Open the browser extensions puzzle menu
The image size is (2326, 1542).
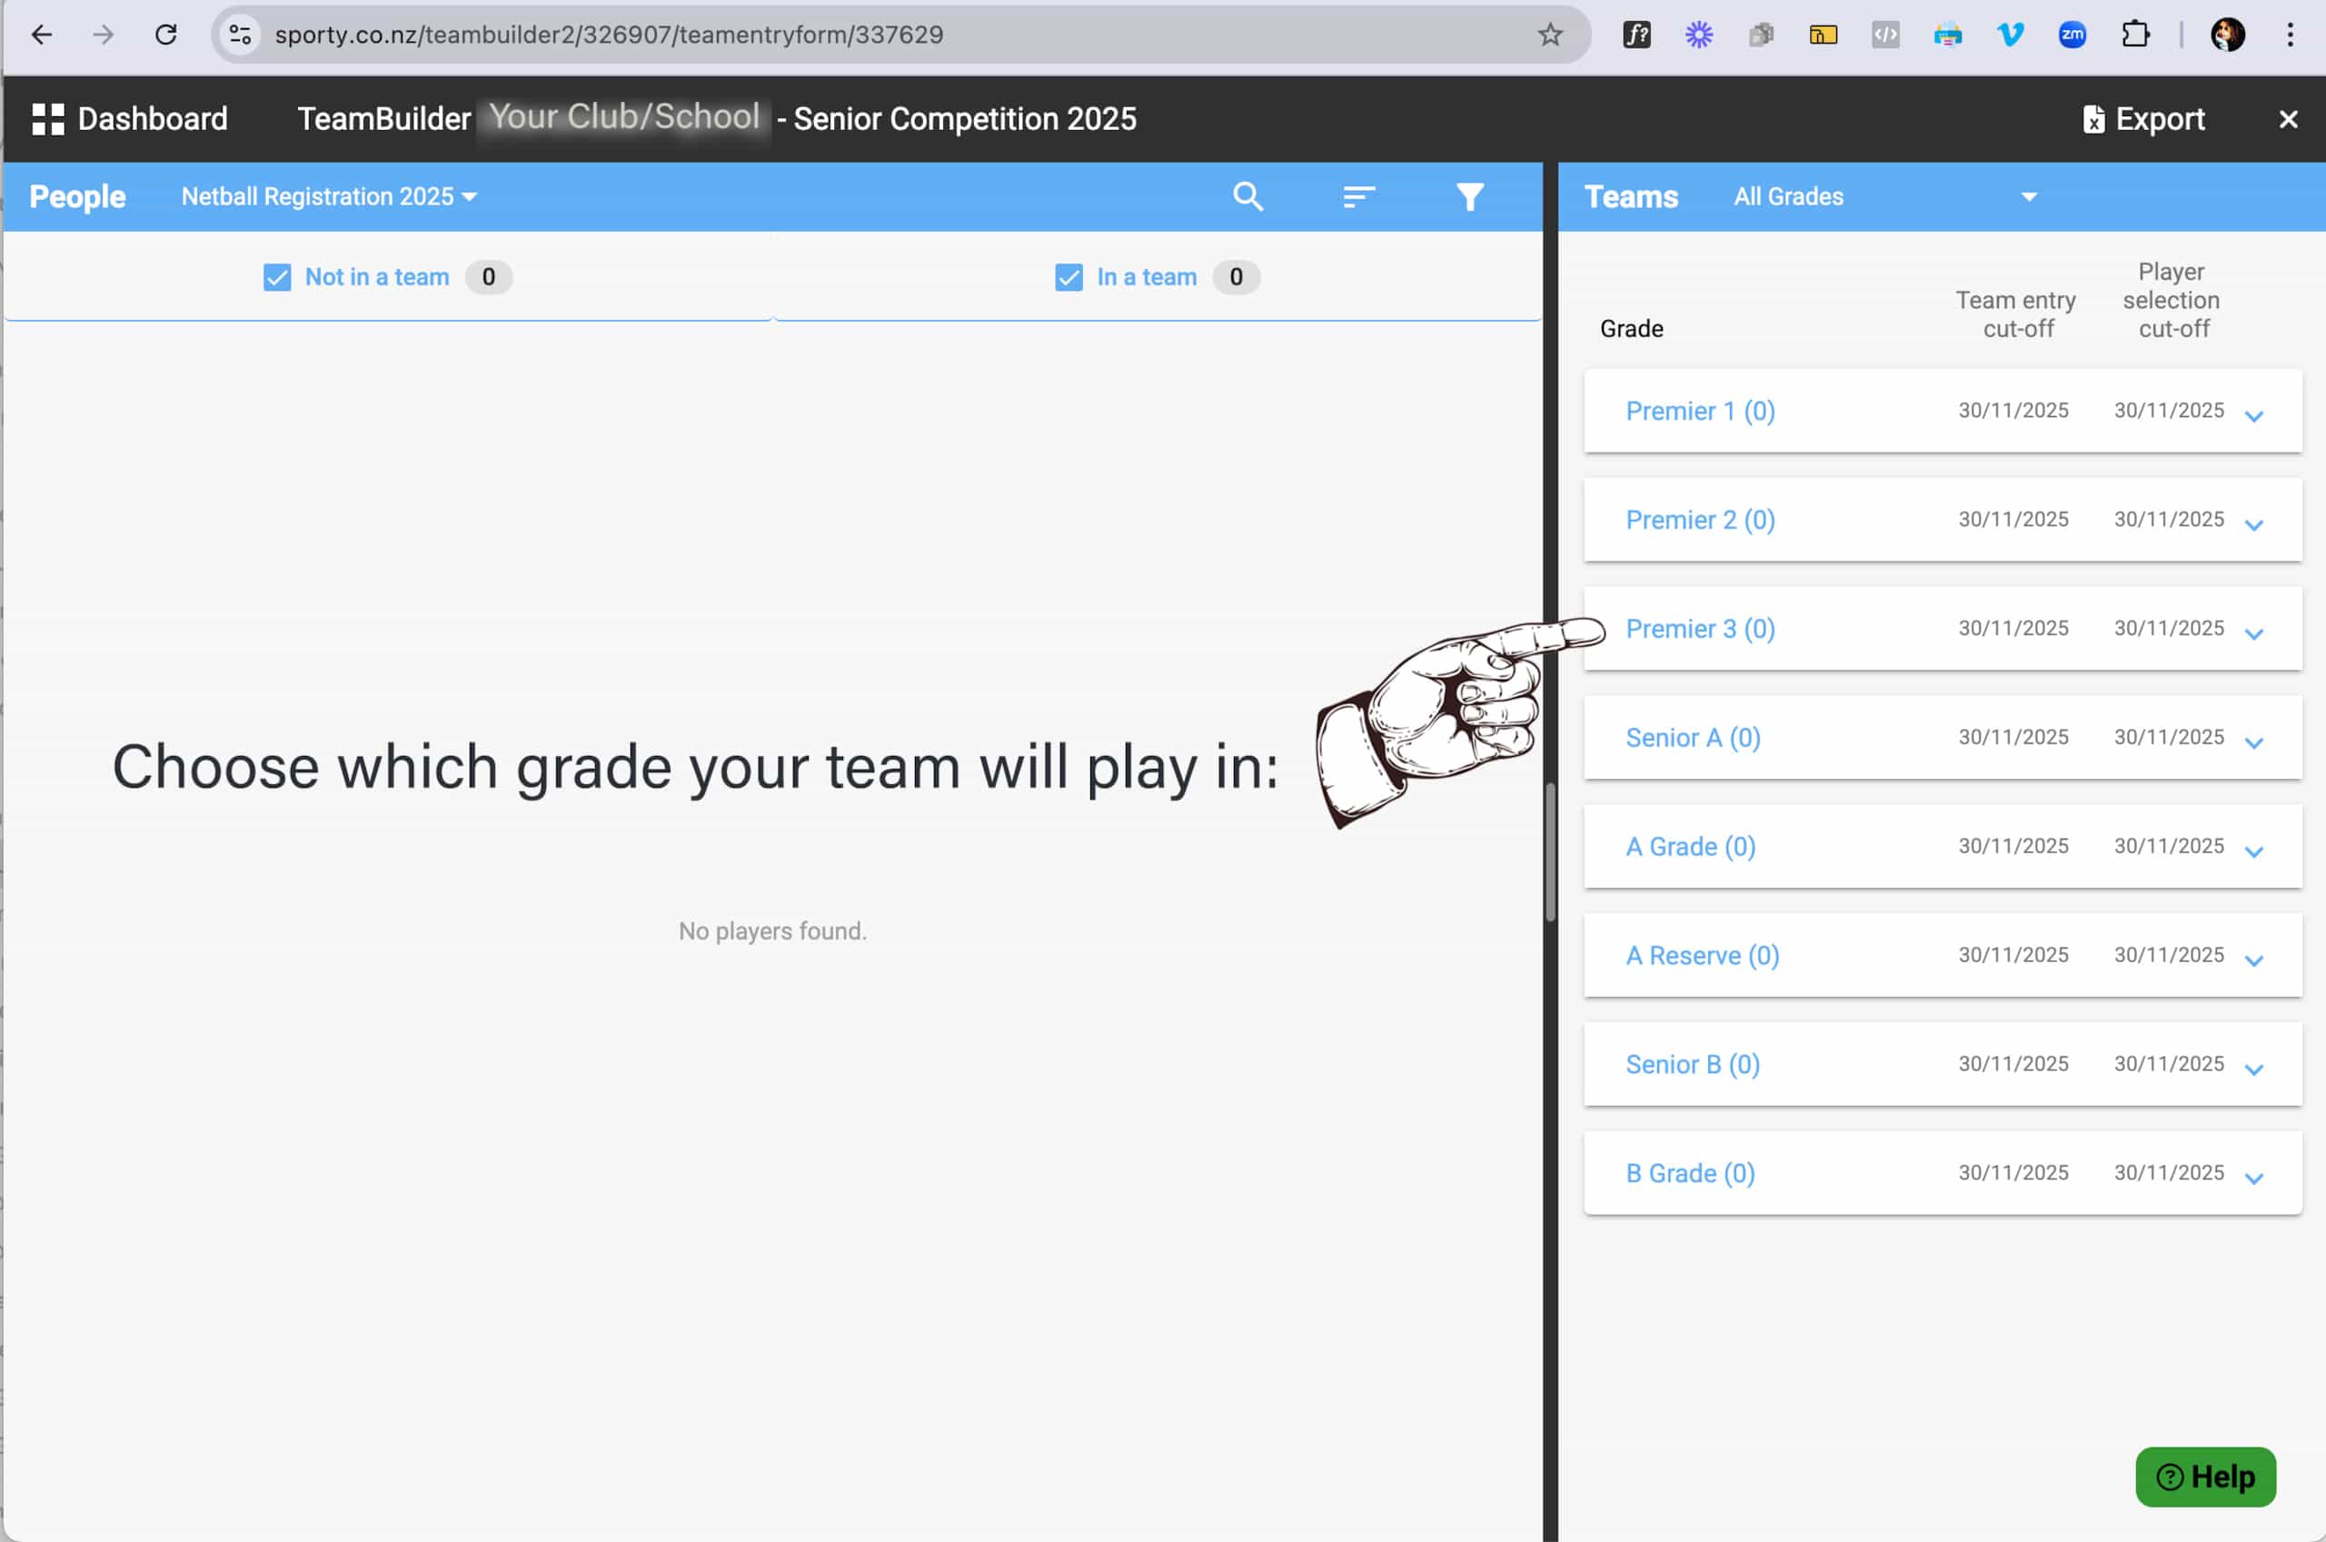(2135, 35)
